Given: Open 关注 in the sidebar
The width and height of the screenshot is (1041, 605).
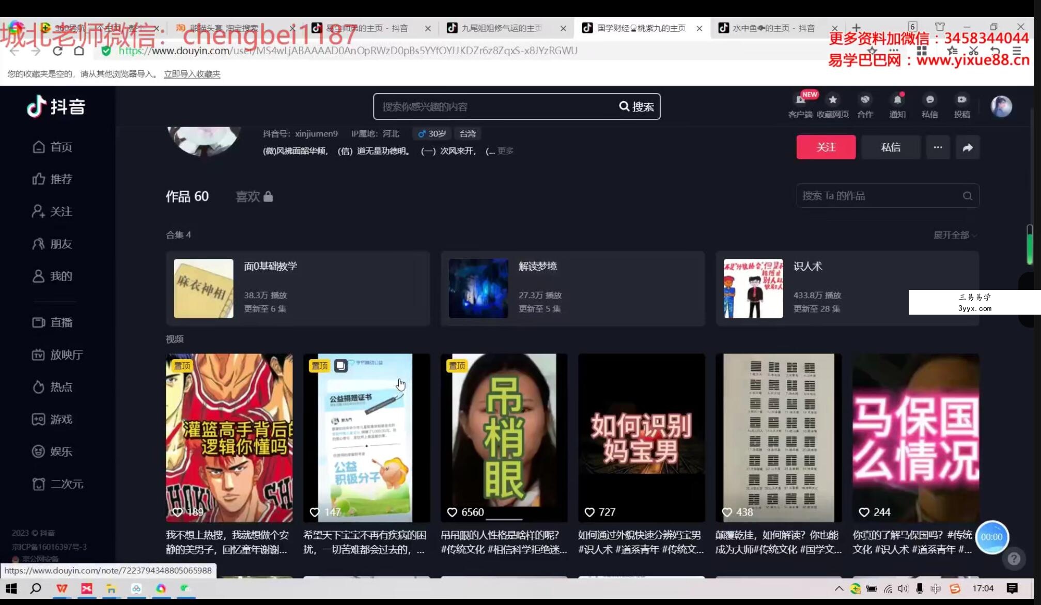Looking at the screenshot, I should 52,211.
